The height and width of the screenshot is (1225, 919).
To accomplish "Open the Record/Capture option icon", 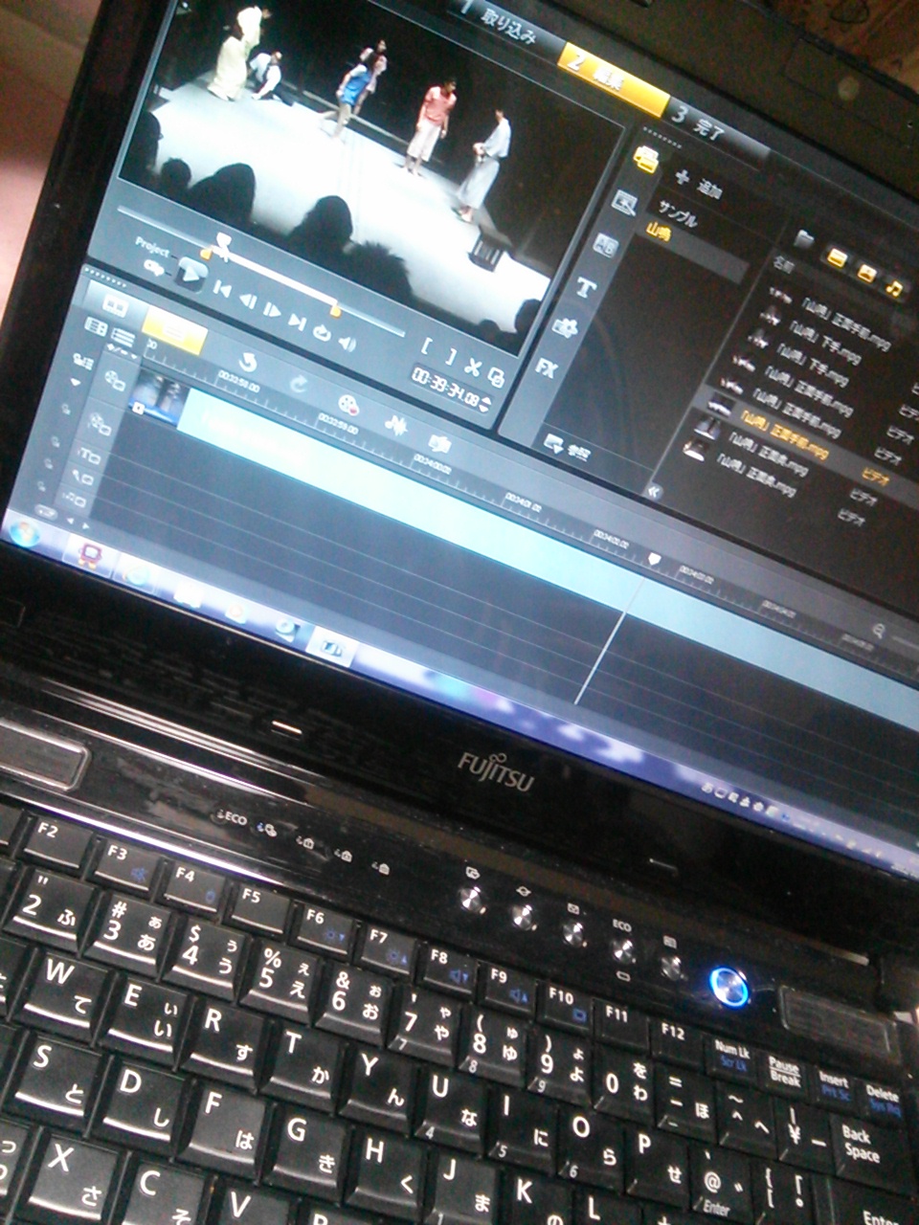I will pos(347,406).
